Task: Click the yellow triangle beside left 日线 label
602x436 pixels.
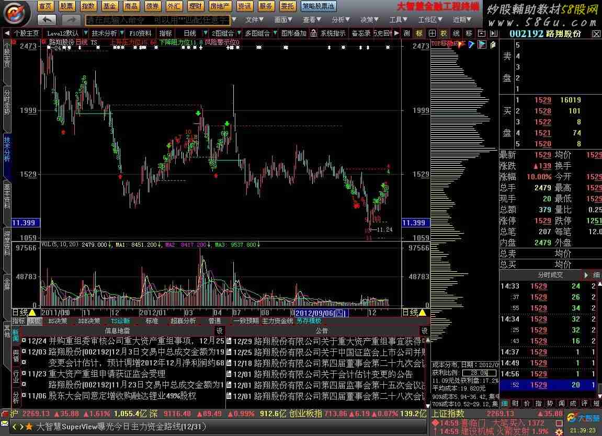Action: 32,313
